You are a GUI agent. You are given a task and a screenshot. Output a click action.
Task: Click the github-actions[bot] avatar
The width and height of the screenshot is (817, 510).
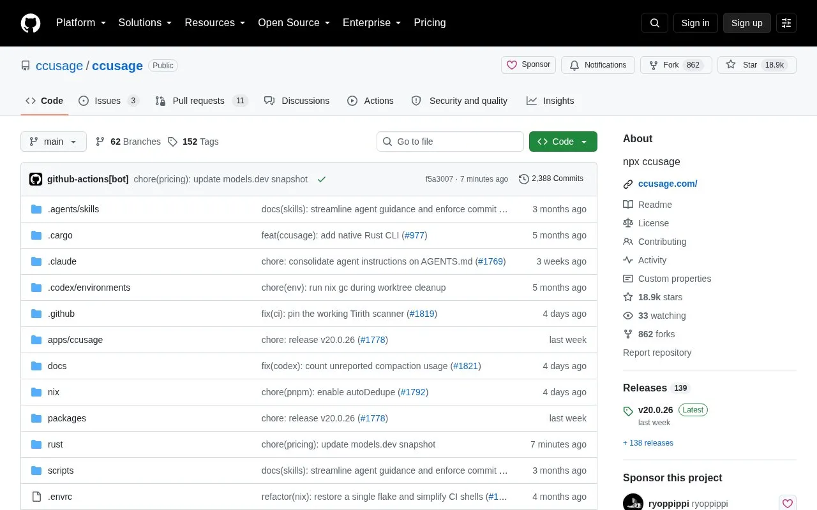36,179
